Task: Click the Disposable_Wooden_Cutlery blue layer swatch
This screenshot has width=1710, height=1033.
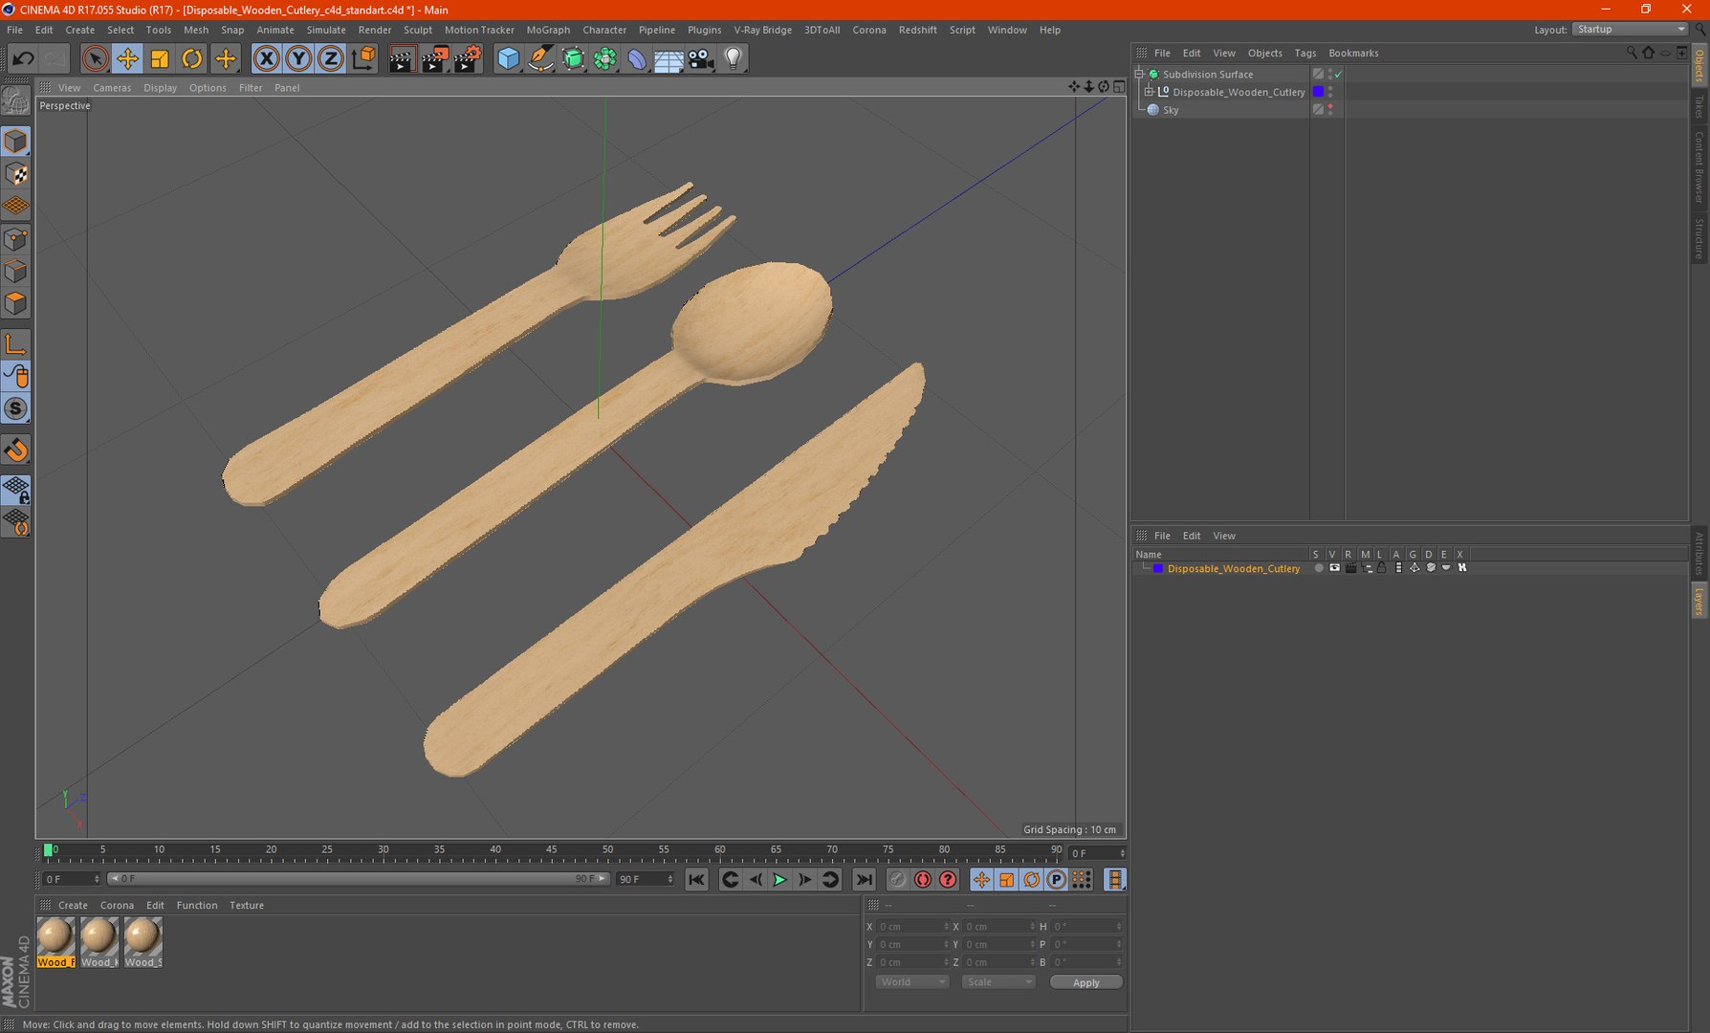Action: [1318, 92]
